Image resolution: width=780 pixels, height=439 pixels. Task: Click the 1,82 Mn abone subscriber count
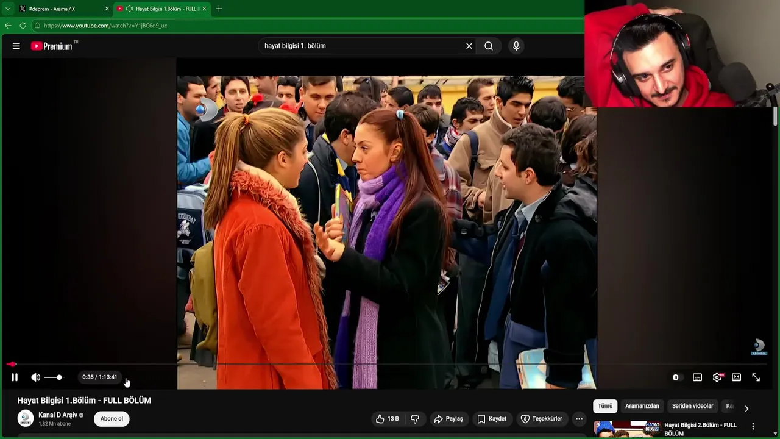(x=55, y=424)
